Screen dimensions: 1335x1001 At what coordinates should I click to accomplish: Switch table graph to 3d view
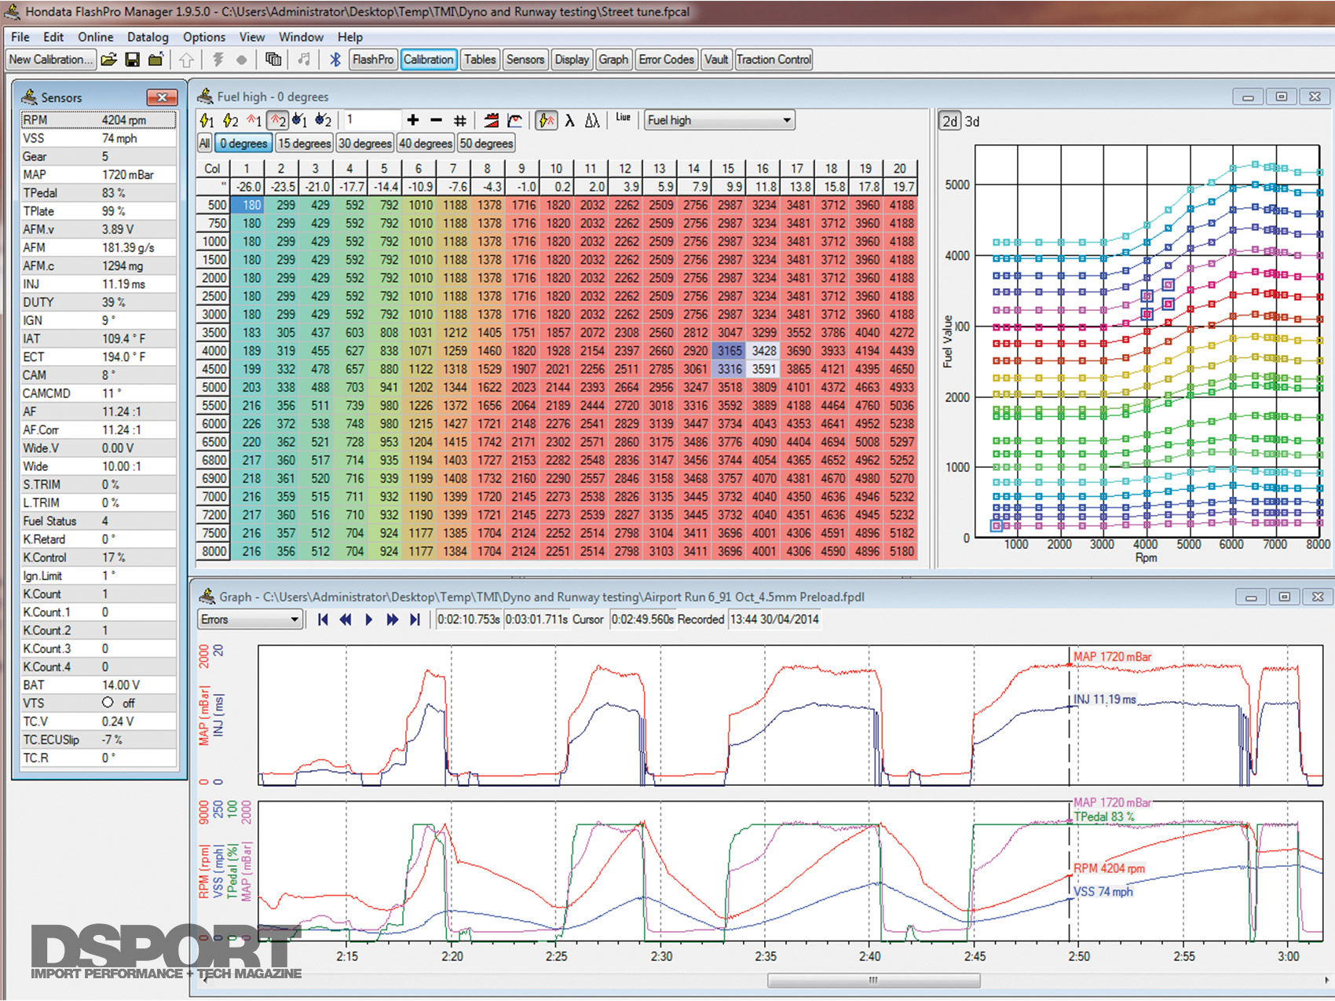pyautogui.click(x=972, y=122)
